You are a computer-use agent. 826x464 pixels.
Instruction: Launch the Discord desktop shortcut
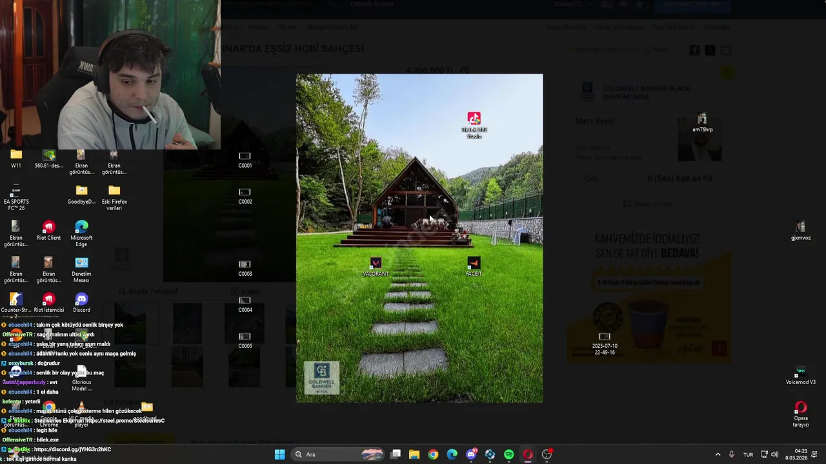click(81, 303)
